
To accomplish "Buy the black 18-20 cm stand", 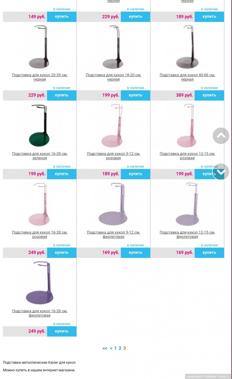I will click(135, 95).
